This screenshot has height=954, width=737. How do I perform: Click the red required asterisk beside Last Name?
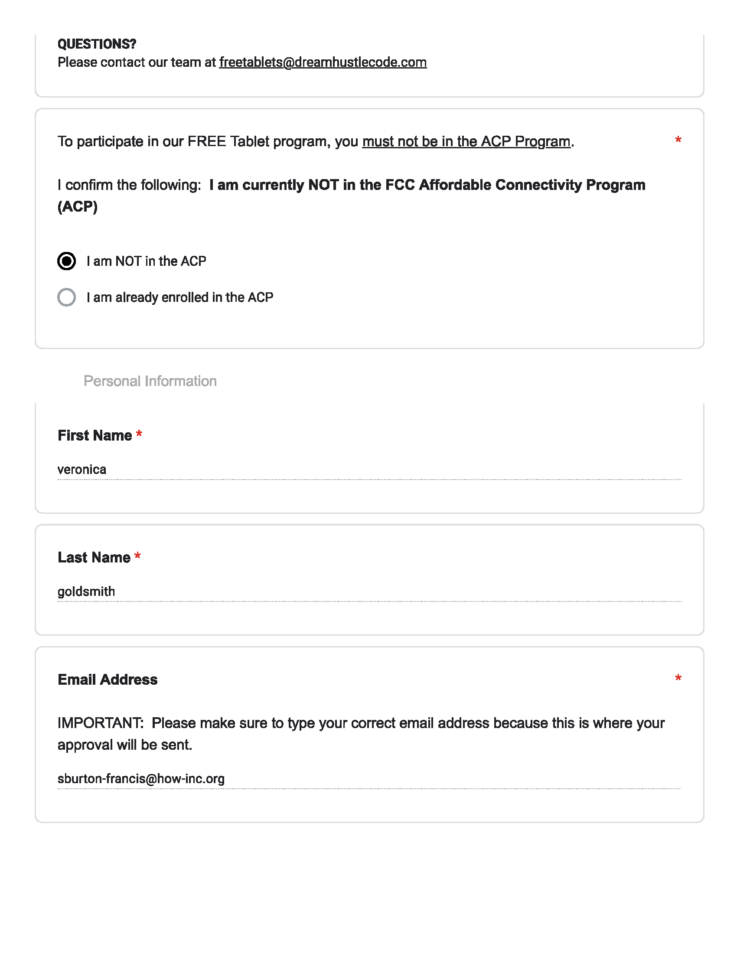[137, 556]
